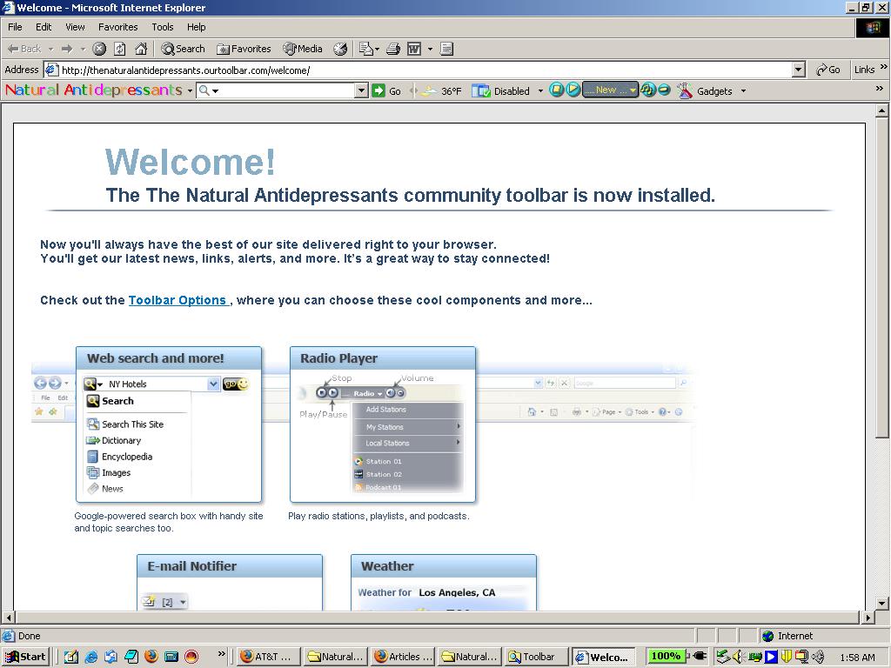Click the Stop button in IE toolbar
Viewport: 891px width, 668px height.
click(x=99, y=49)
